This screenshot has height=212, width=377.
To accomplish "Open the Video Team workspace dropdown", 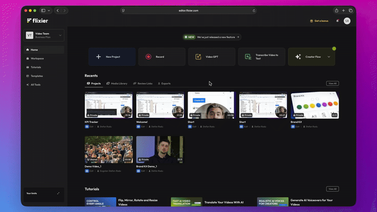I will tap(60, 35).
